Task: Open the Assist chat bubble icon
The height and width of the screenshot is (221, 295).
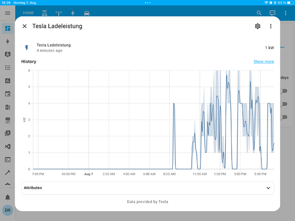Action: click(272, 13)
